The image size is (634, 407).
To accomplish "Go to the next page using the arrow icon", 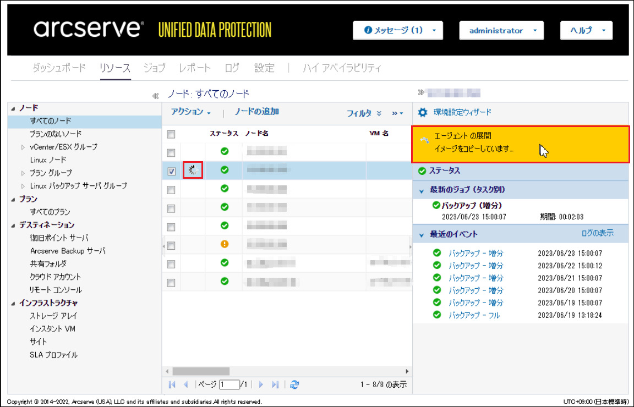I will click(x=261, y=385).
